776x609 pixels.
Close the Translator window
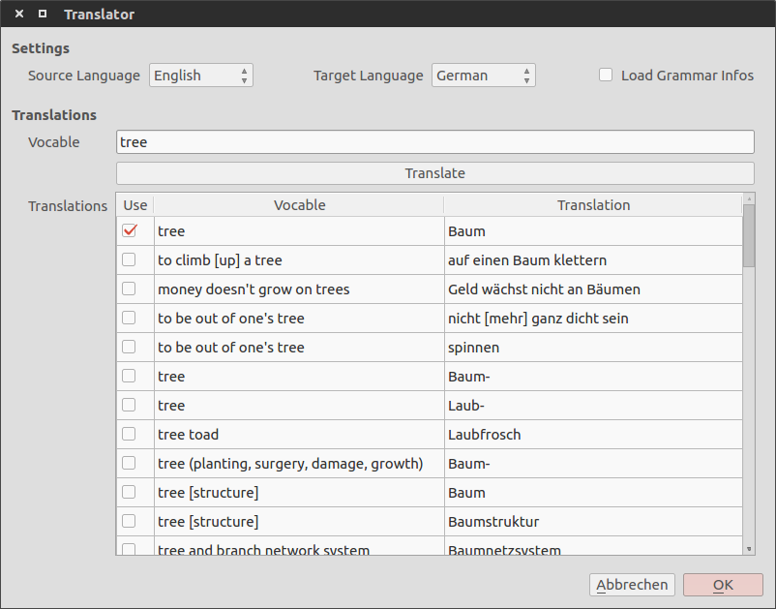19,15
